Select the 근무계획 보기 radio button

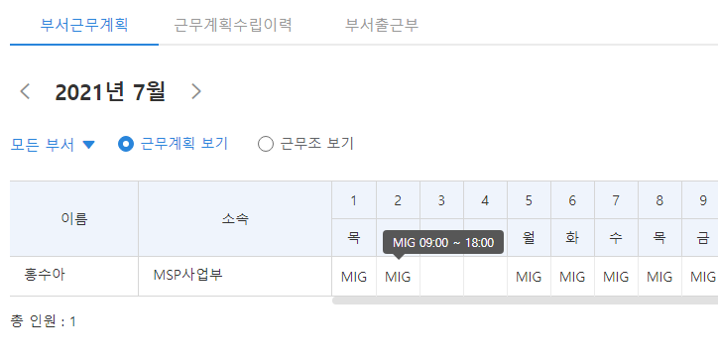[x=126, y=144]
